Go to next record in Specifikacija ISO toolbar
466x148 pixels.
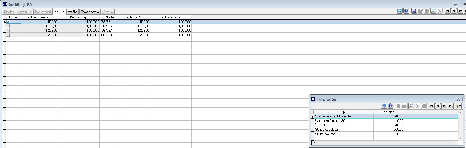pyautogui.click(x=460, y=11)
